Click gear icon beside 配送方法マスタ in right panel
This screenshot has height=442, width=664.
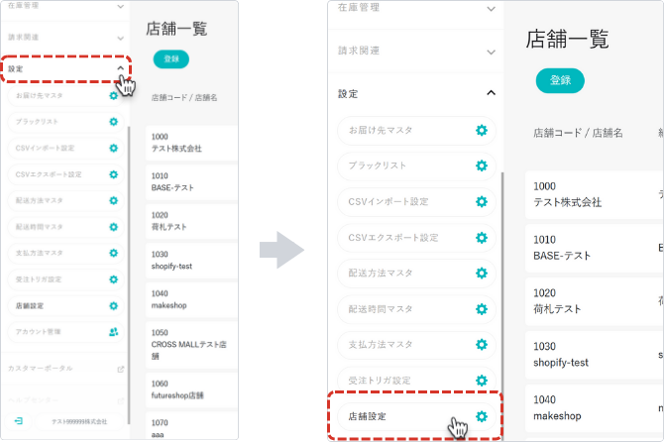pos(482,274)
